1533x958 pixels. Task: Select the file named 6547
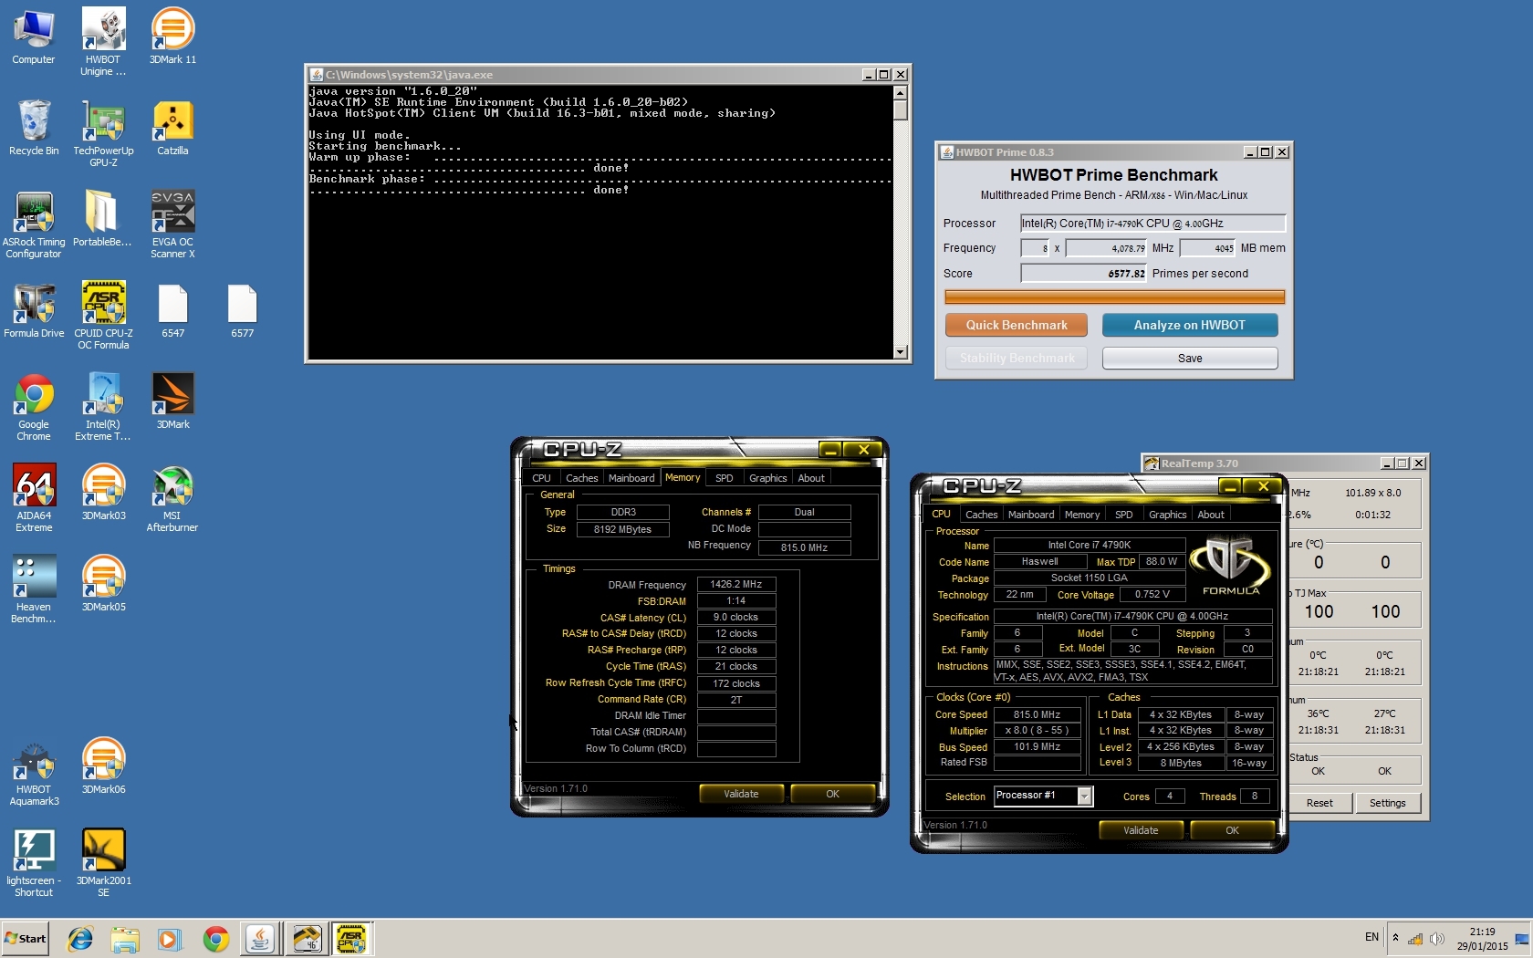point(172,311)
